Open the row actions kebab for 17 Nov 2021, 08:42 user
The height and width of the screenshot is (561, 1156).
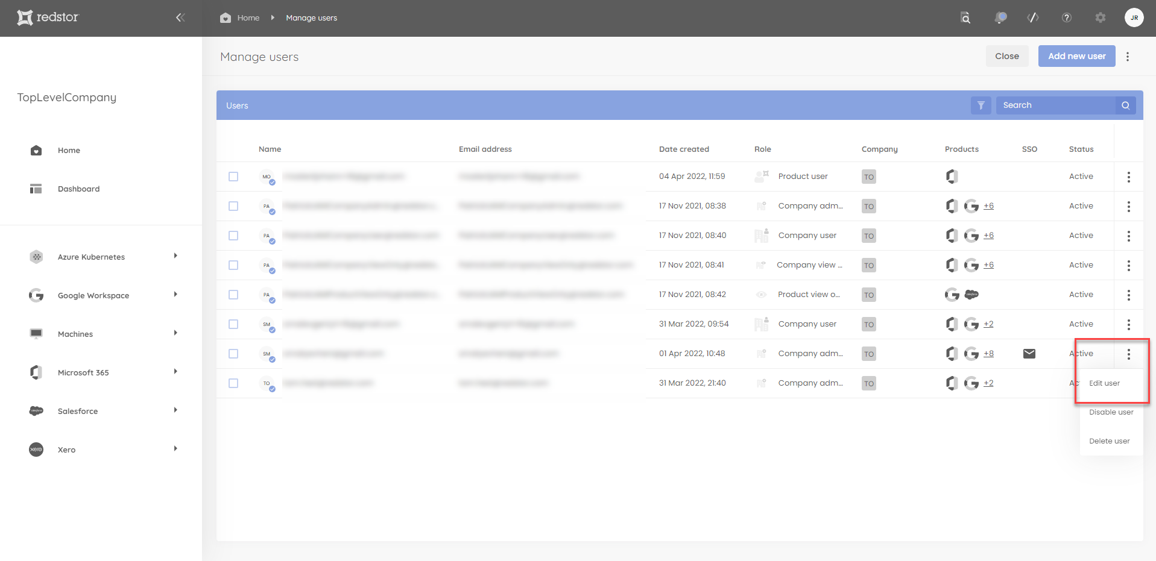[1129, 295]
